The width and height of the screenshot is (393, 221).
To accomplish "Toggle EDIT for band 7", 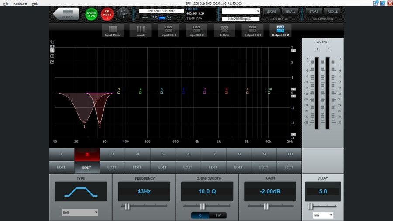I will 214,167.
